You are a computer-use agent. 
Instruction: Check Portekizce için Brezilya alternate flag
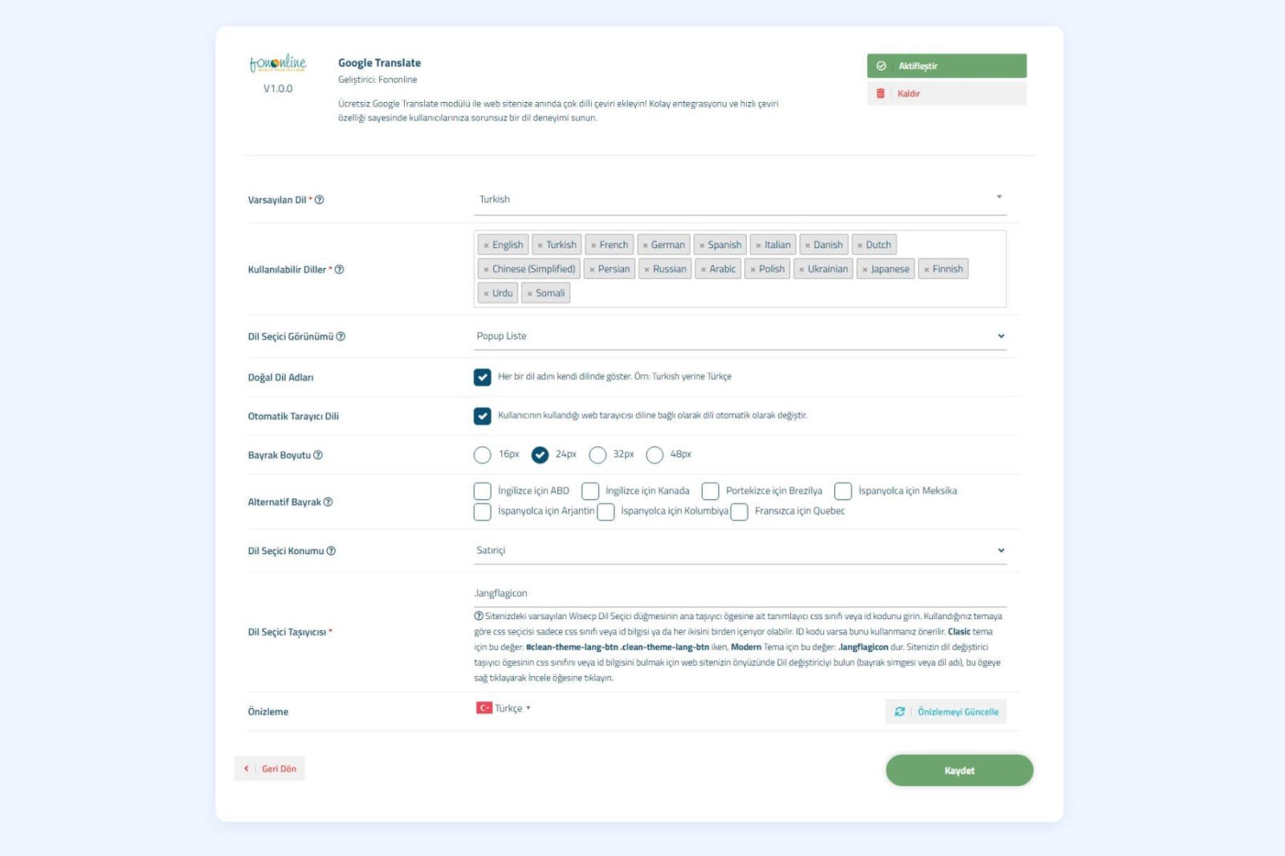point(711,491)
